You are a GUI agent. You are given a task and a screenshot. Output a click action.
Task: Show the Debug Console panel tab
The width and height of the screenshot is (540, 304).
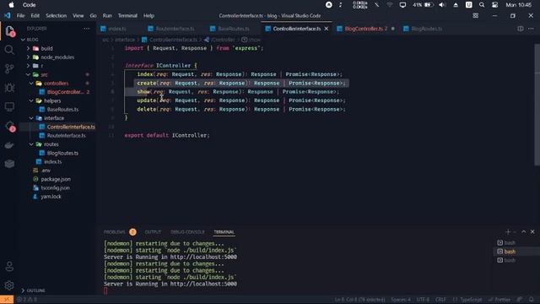[187, 232]
